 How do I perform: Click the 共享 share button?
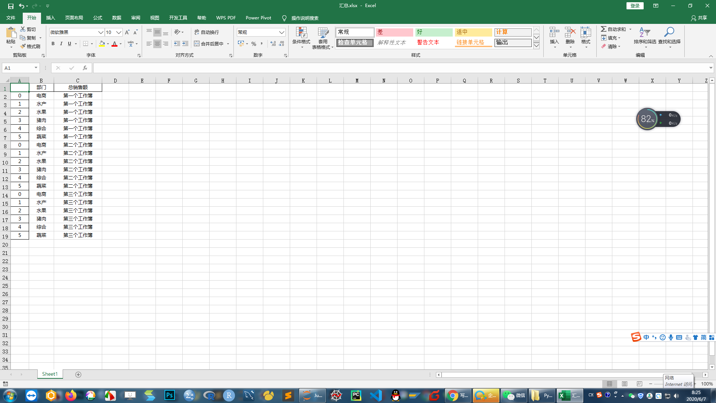pyautogui.click(x=699, y=18)
